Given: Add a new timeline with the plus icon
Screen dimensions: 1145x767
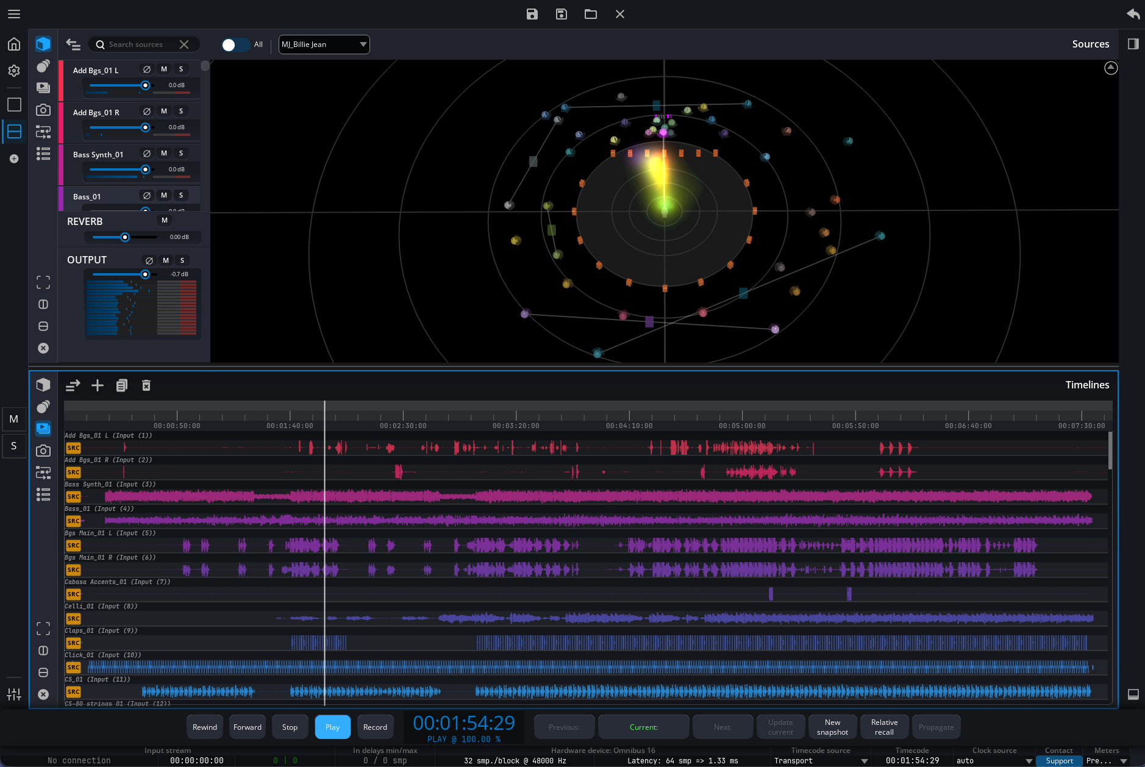Looking at the screenshot, I should tap(97, 385).
